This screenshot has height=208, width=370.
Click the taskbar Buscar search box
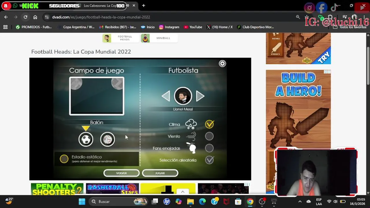[x=118, y=201]
